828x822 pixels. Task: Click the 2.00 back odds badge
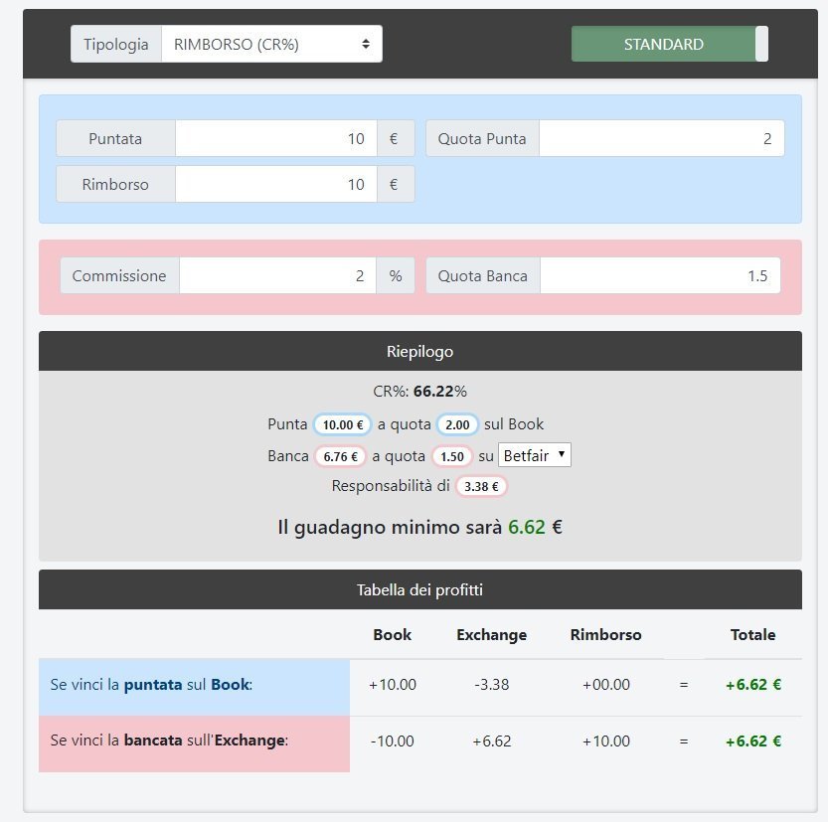[457, 424]
